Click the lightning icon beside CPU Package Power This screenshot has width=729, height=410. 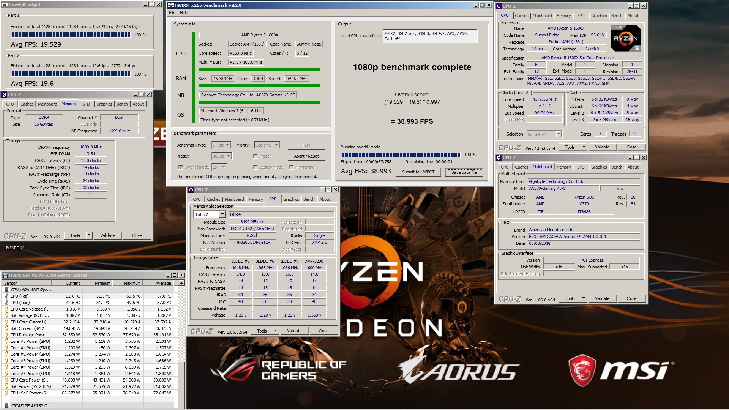pyautogui.click(x=6, y=335)
